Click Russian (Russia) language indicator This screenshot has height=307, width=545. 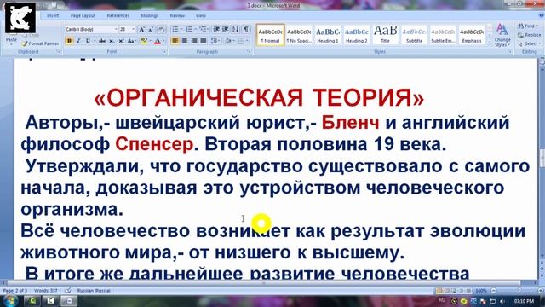[94, 290]
